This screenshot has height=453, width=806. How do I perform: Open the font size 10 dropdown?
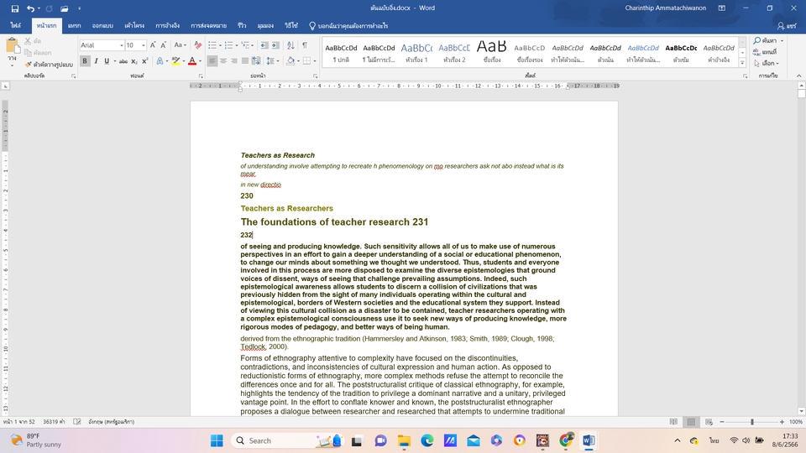click(144, 45)
